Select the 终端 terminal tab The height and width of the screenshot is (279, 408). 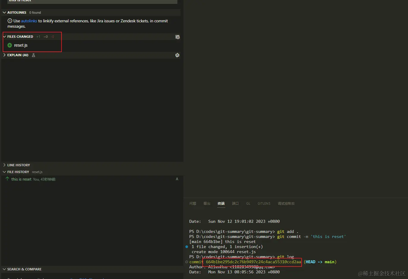[x=221, y=203]
